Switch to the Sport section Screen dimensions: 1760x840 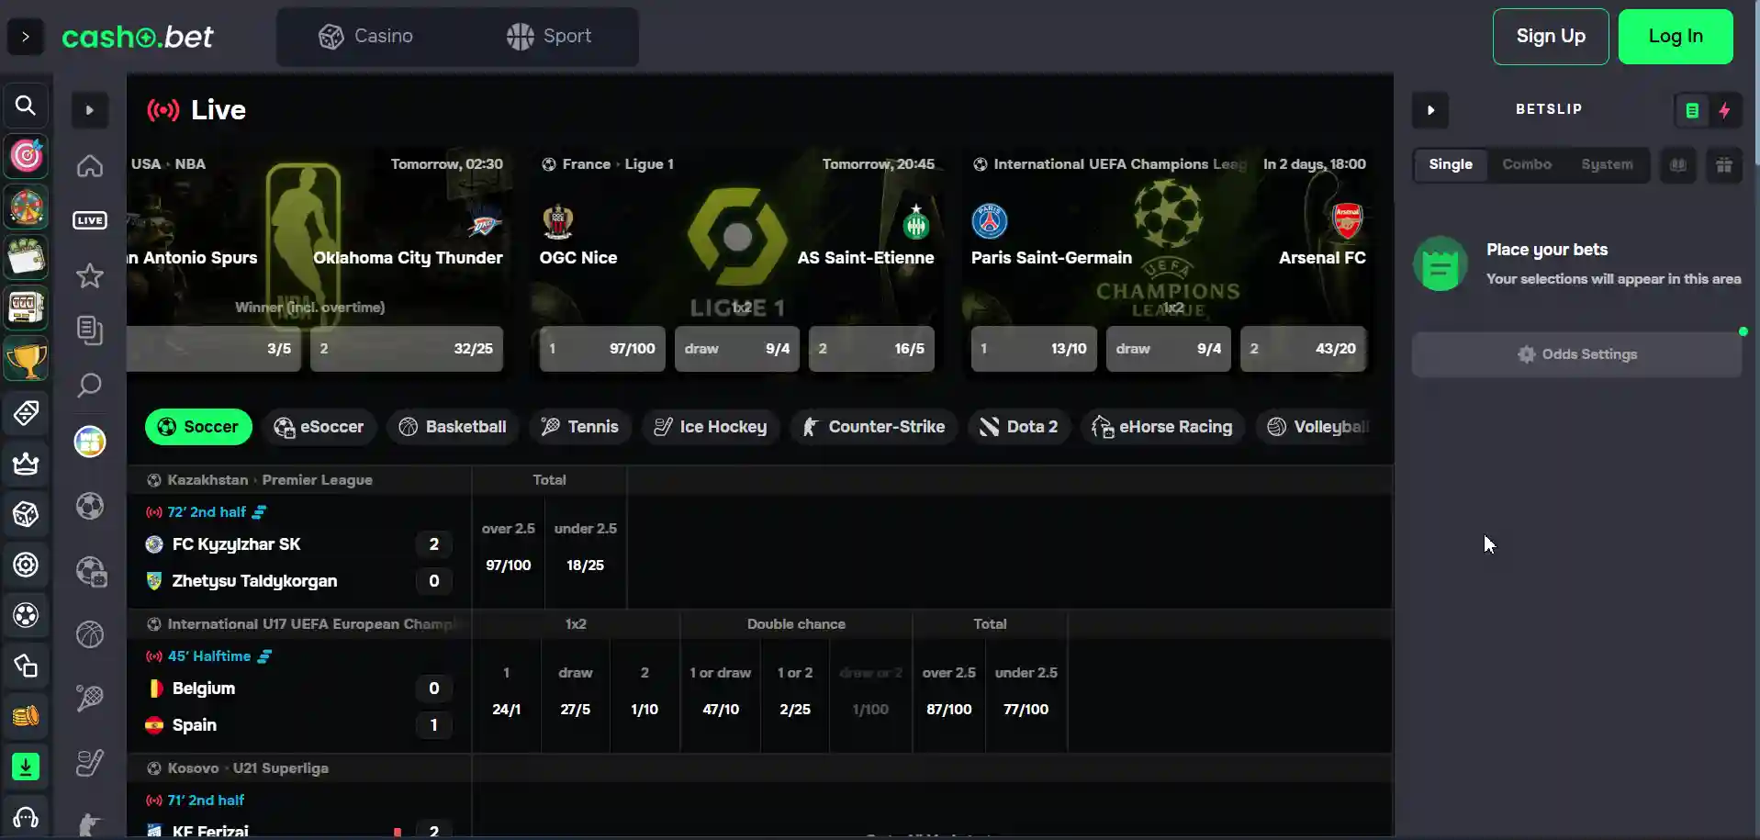(548, 37)
